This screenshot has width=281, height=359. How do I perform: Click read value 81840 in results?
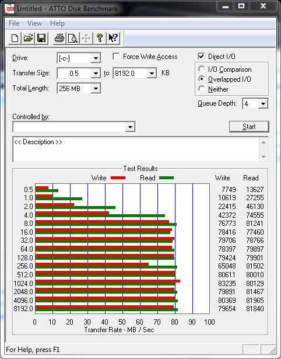[x=255, y=309]
